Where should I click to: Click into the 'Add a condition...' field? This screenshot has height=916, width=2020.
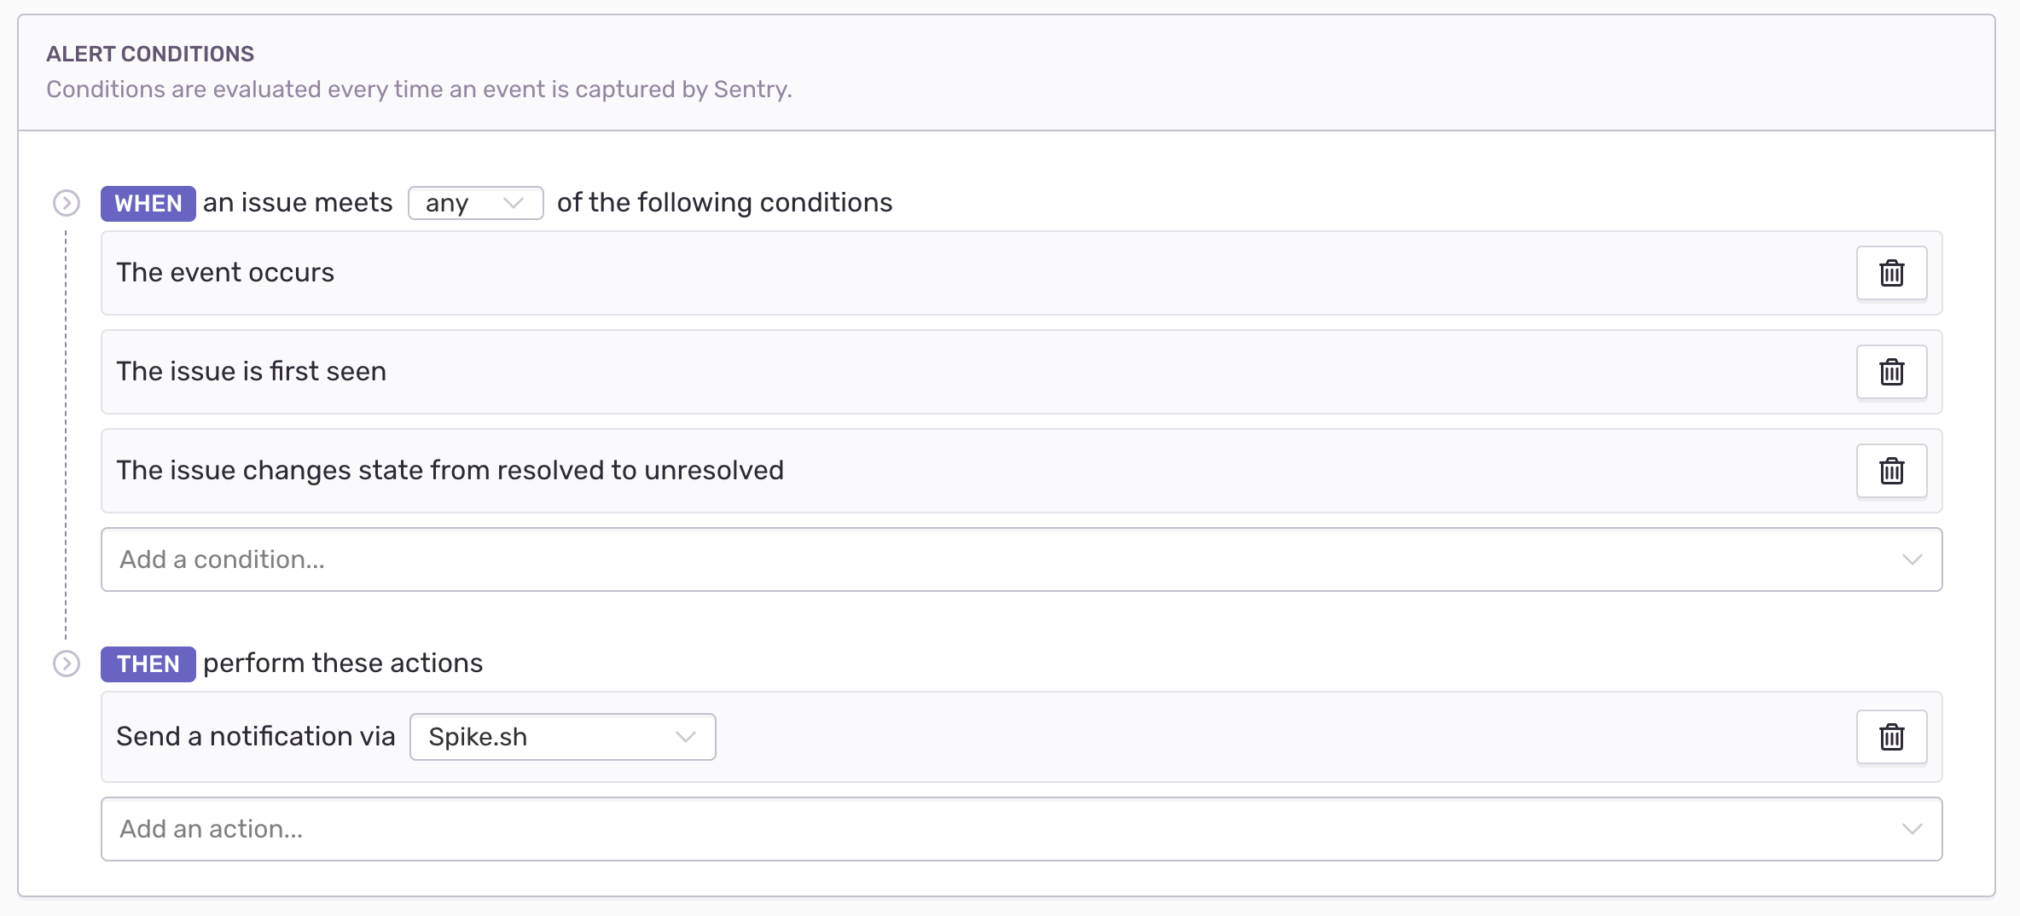1022,559
